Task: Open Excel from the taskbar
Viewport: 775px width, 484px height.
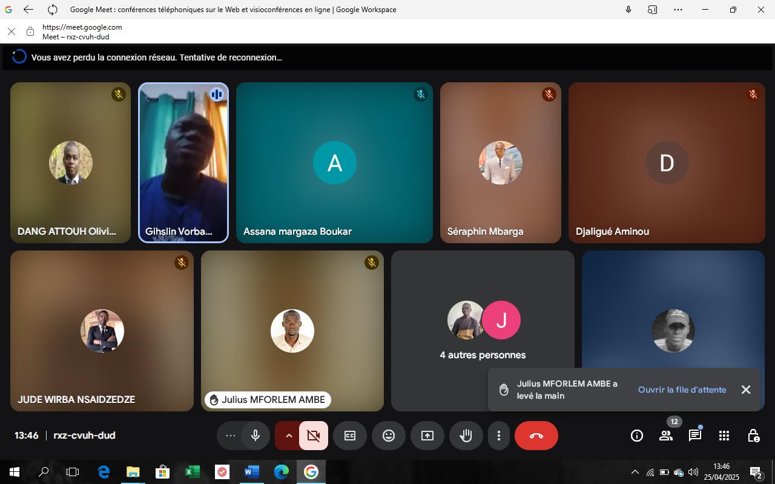Action: coord(192,472)
